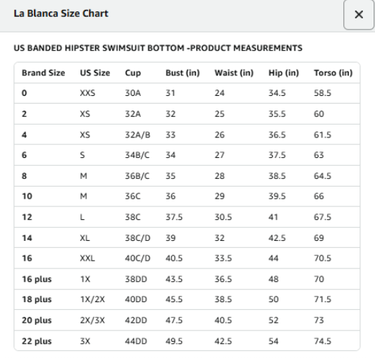Image resolution: width=375 pixels, height=360 pixels.
Task: Click the 1X/2X US size cell
Action: coord(92,299)
